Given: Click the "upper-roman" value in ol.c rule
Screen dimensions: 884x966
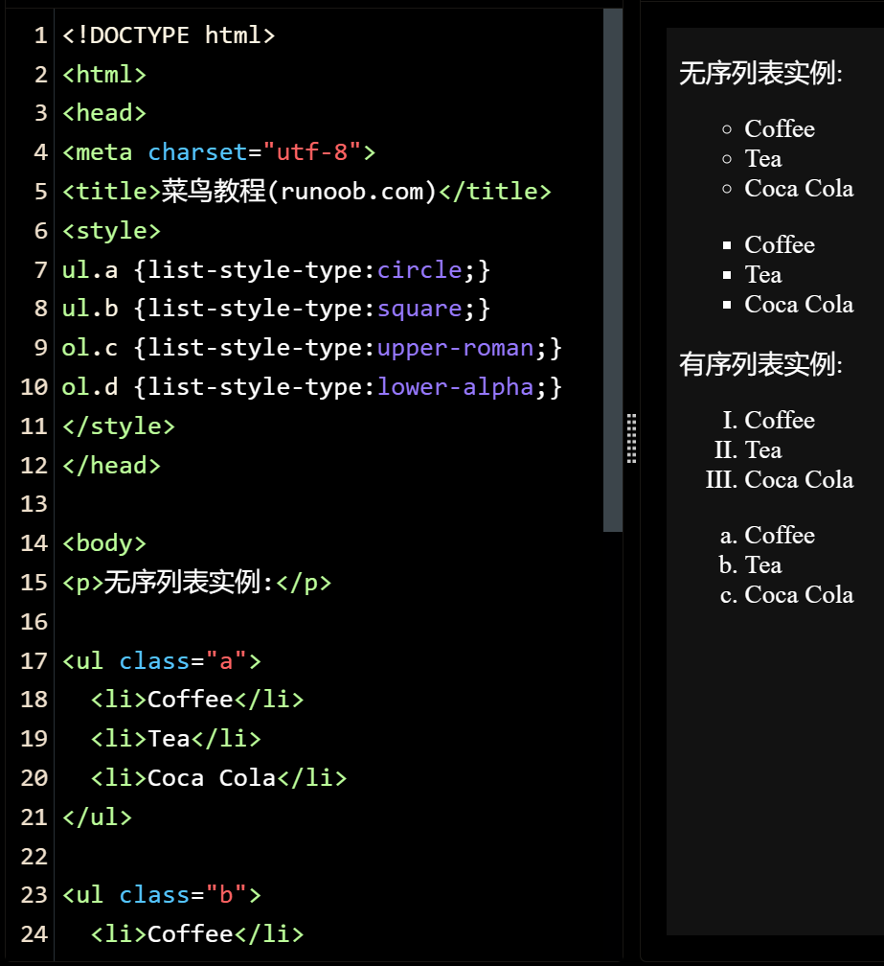Looking at the screenshot, I should (455, 348).
